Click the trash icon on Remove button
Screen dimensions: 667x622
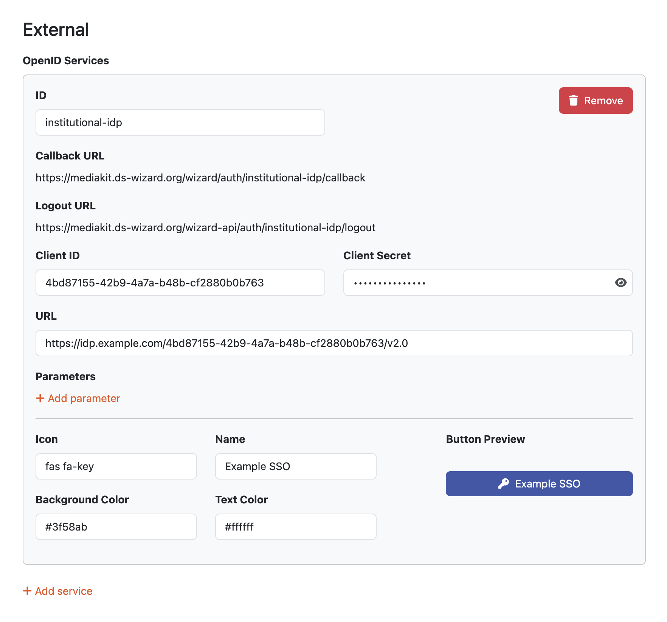pos(573,101)
